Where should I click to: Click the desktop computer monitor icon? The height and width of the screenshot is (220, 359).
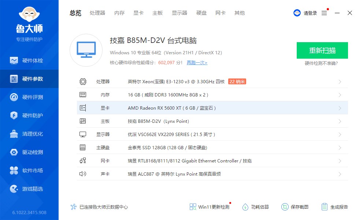tap(86, 50)
